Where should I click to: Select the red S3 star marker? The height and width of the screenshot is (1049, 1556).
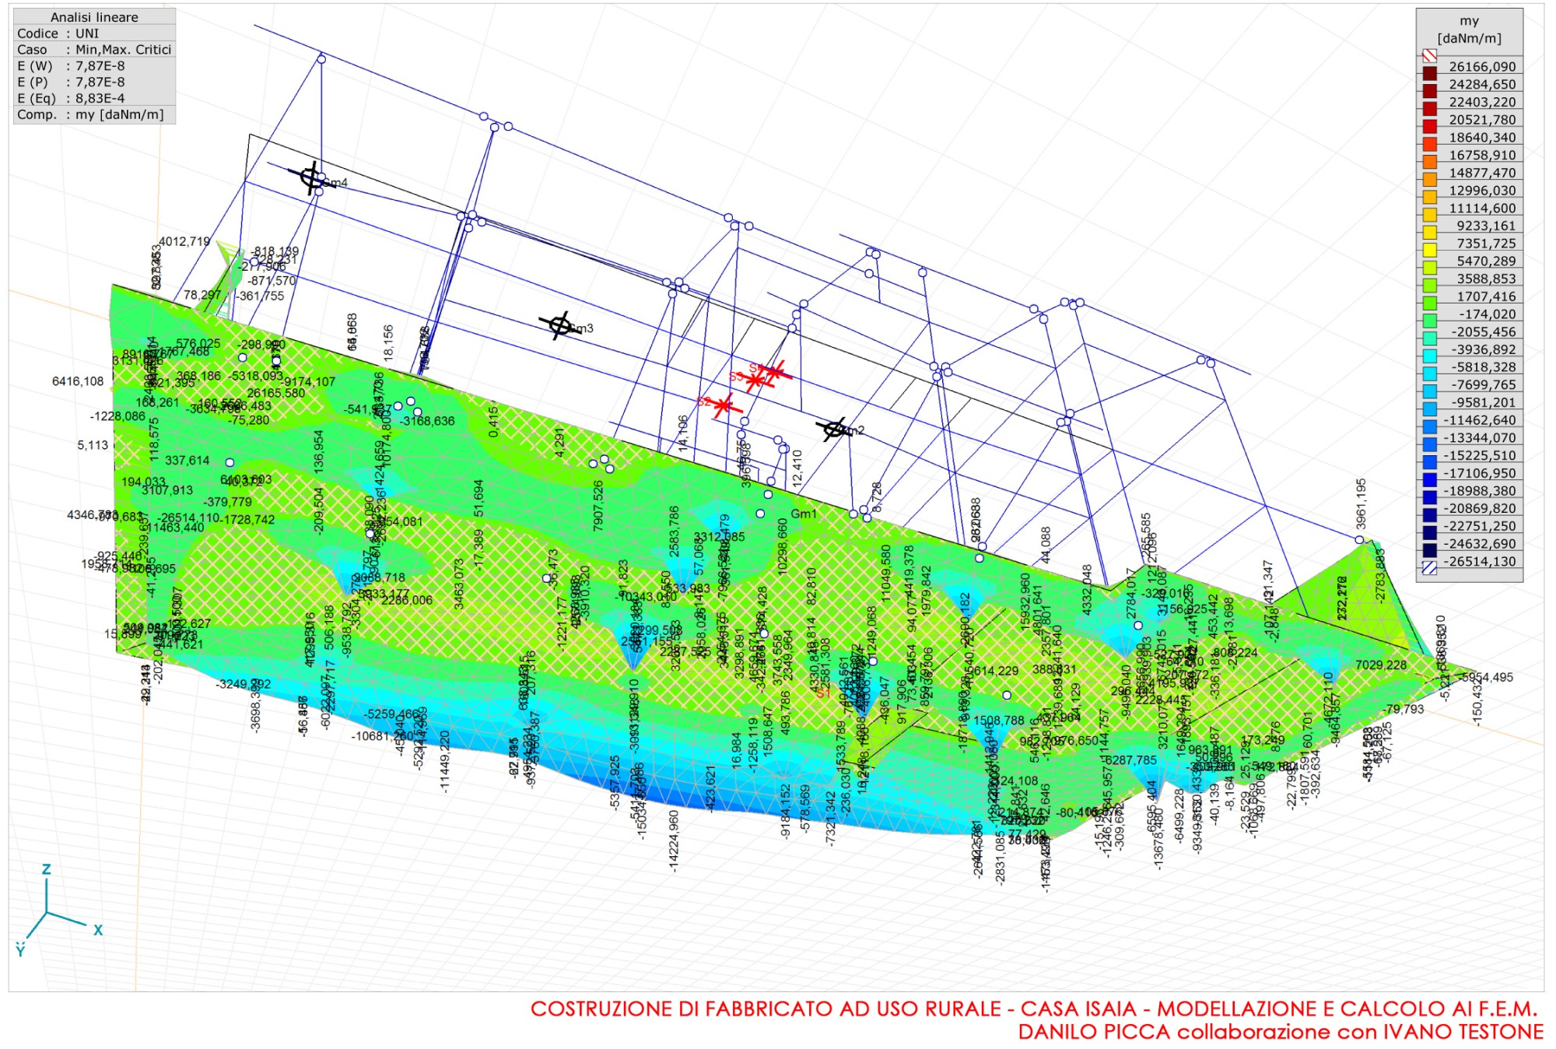pyautogui.click(x=755, y=381)
